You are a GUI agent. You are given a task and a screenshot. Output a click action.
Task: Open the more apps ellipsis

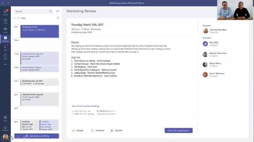5,64
